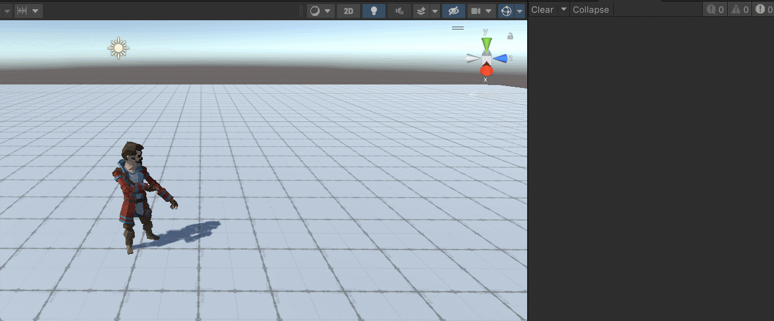Expand the camera settings dropdown arrow
Image resolution: width=774 pixels, height=321 pixels.
click(x=490, y=11)
